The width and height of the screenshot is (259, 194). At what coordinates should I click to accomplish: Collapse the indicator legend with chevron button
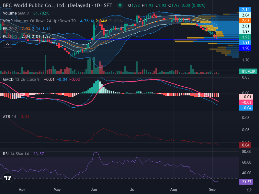point(7,44)
